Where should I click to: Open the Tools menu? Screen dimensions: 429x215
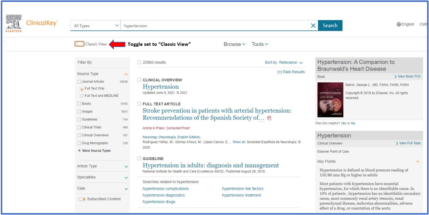[260, 44]
